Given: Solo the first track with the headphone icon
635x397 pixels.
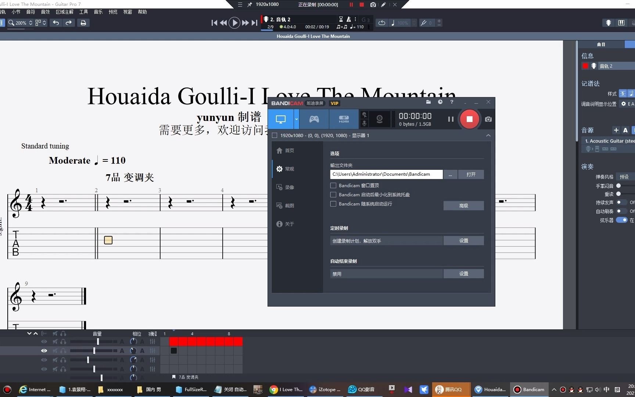Looking at the screenshot, I should pyautogui.click(x=63, y=341).
